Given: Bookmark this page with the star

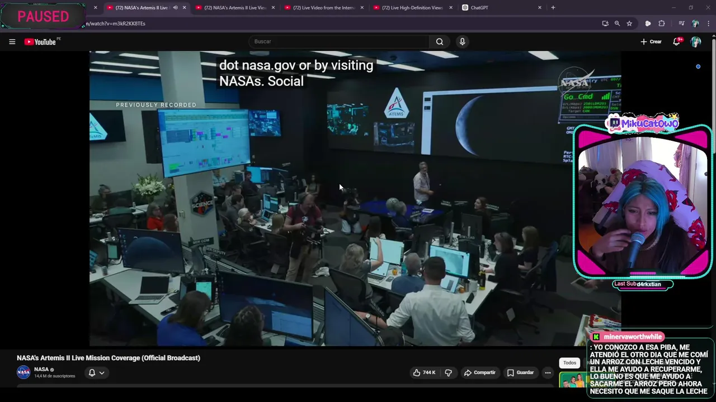Looking at the screenshot, I should pyautogui.click(x=629, y=23).
